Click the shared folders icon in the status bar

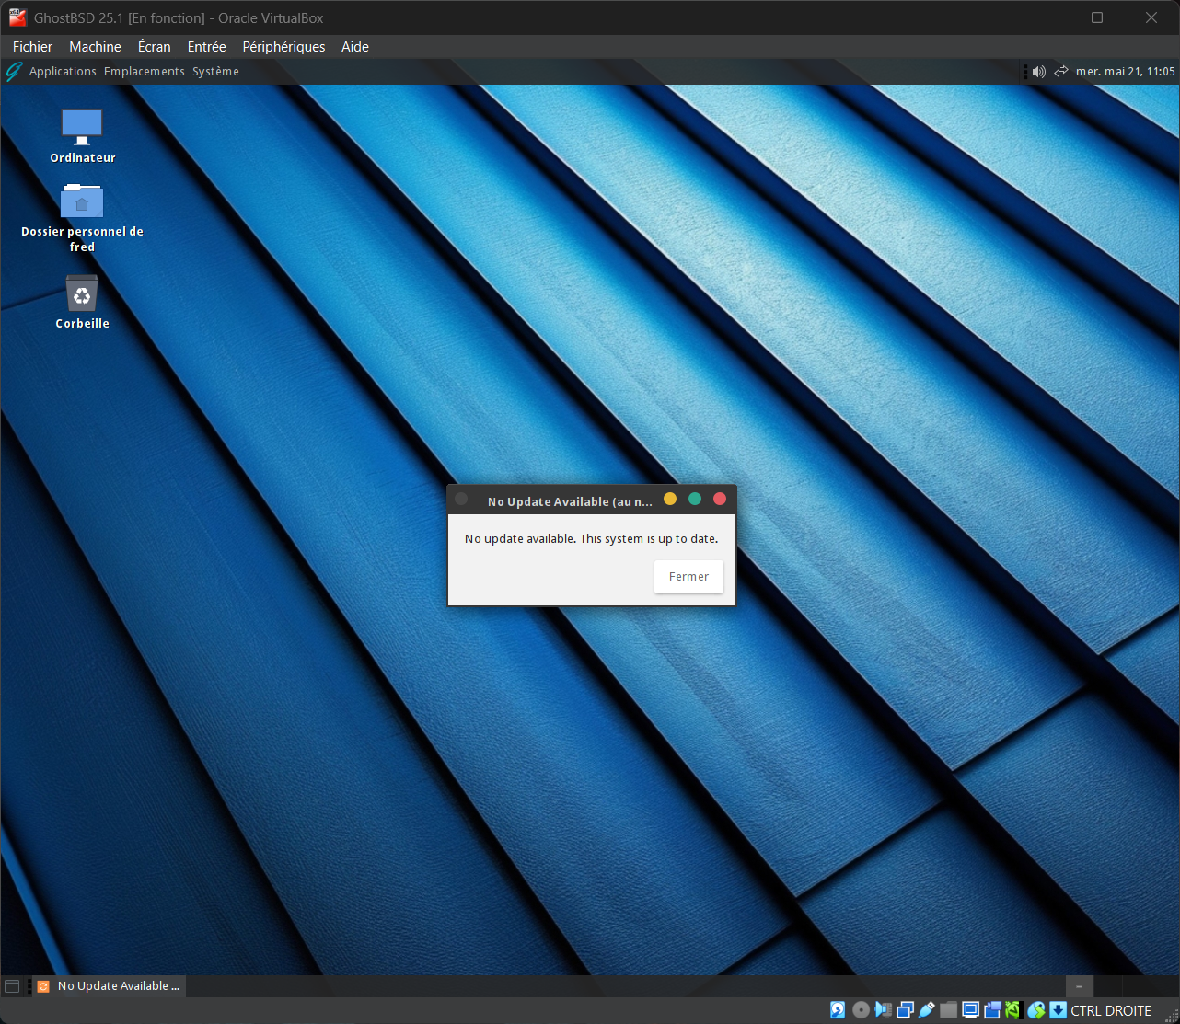(x=949, y=1010)
